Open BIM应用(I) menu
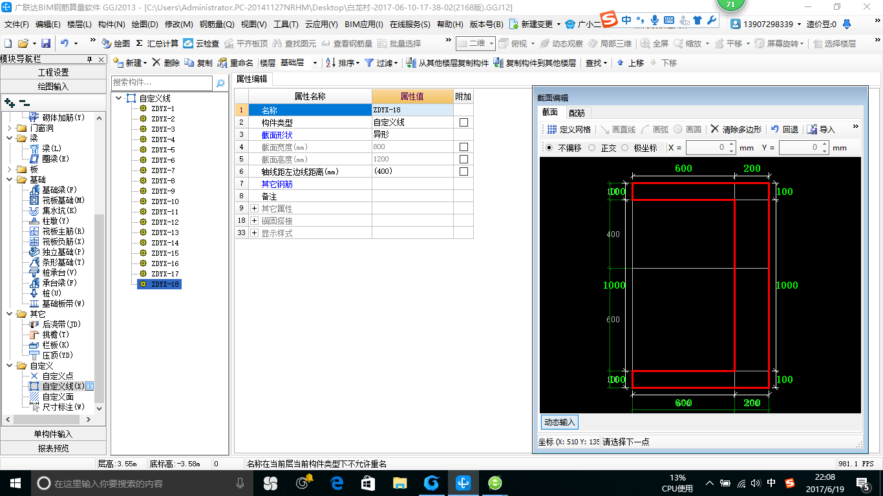The image size is (883, 496). coord(364,25)
